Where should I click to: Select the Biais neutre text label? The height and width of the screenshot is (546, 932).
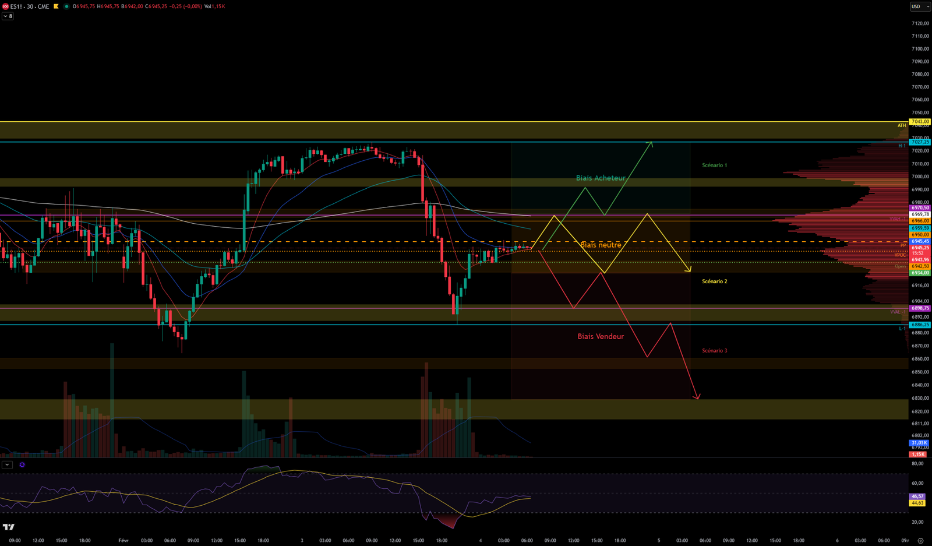point(601,245)
